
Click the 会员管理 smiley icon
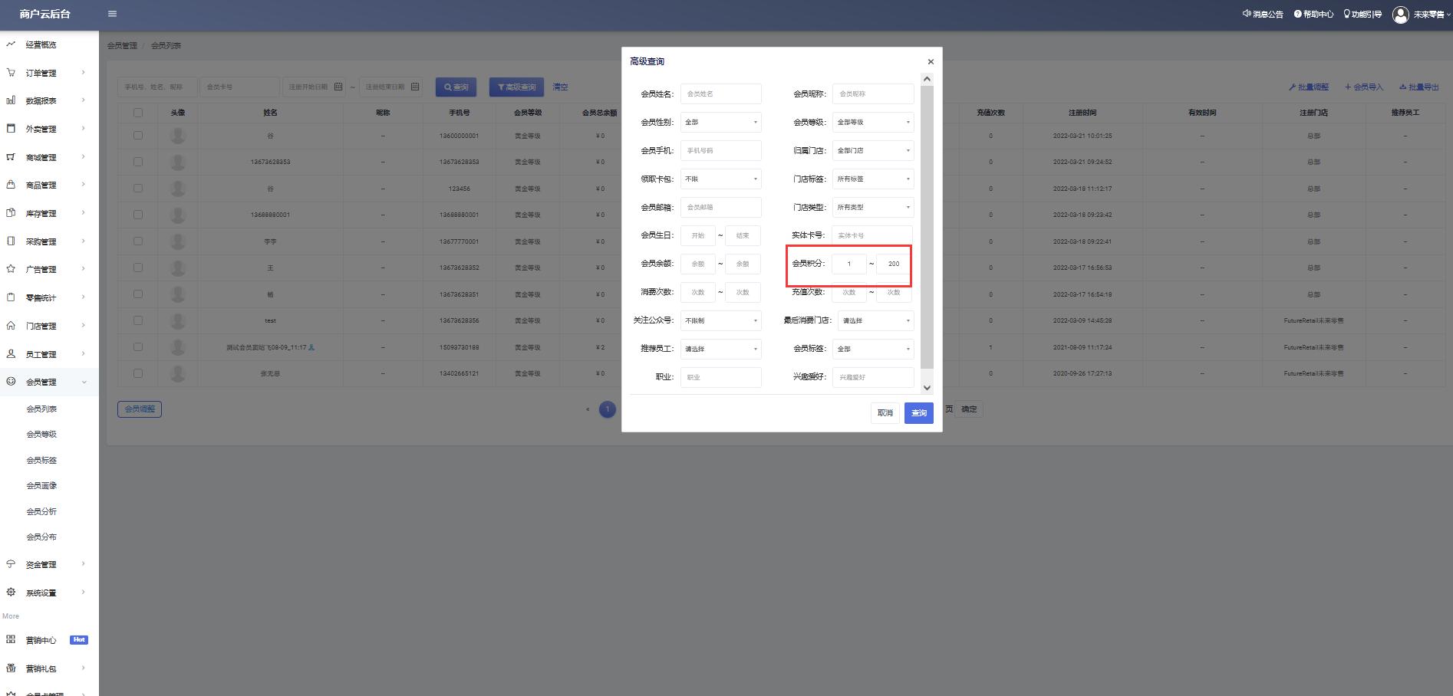11,382
